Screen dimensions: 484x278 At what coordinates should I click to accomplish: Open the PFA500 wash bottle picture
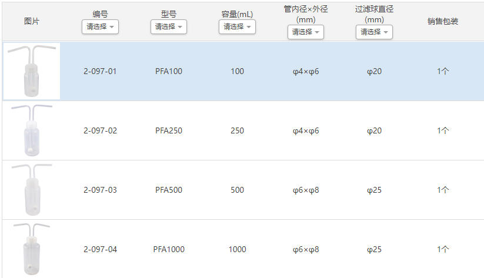coord(32,190)
